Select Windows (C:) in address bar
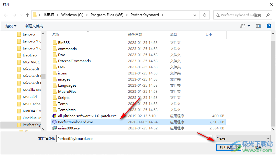The width and height of the screenshot is (276, 155). point(72,15)
